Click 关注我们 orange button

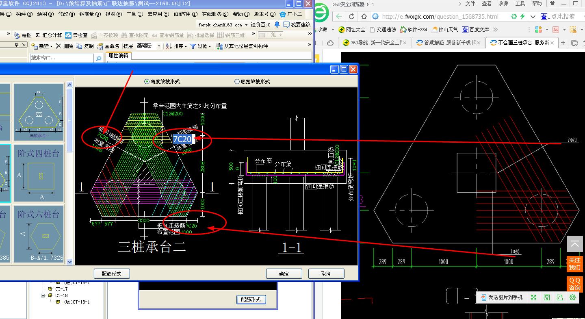[x=575, y=264]
